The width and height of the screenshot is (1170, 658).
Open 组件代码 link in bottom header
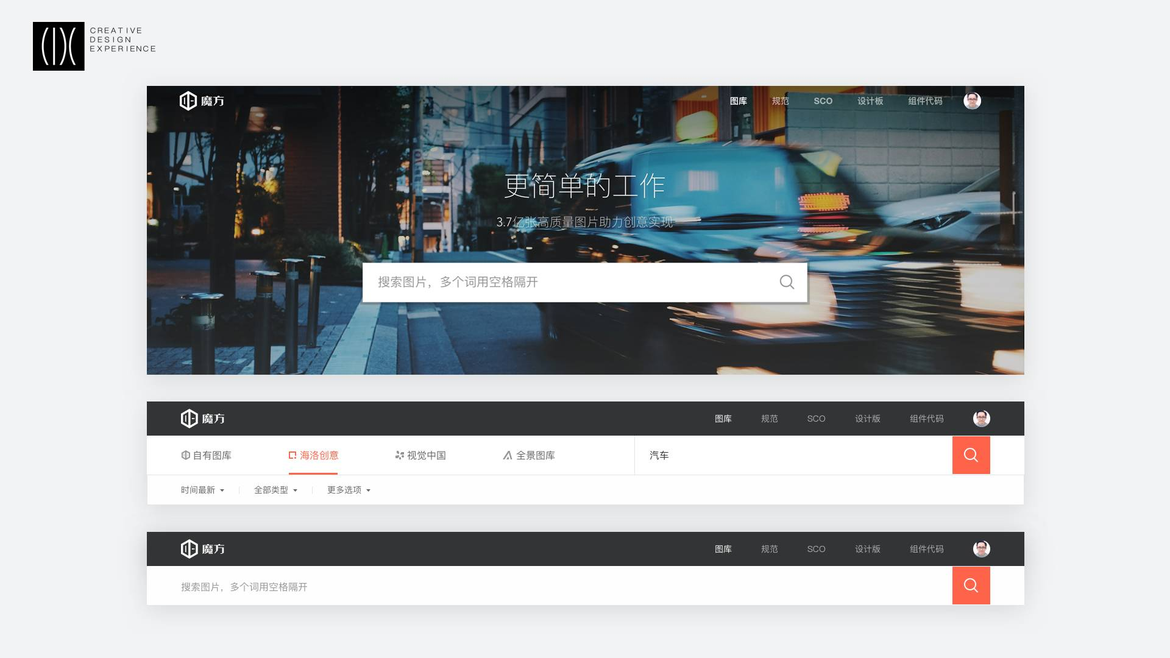coord(926,549)
